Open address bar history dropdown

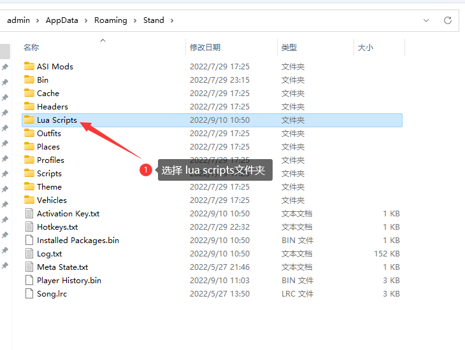(x=426, y=20)
